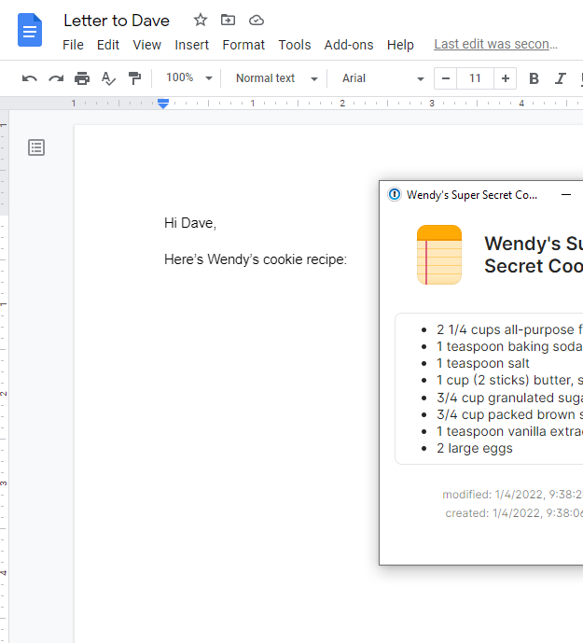Decrease font size with minus button
Image resolution: width=583 pixels, height=643 pixels.
tap(446, 78)
